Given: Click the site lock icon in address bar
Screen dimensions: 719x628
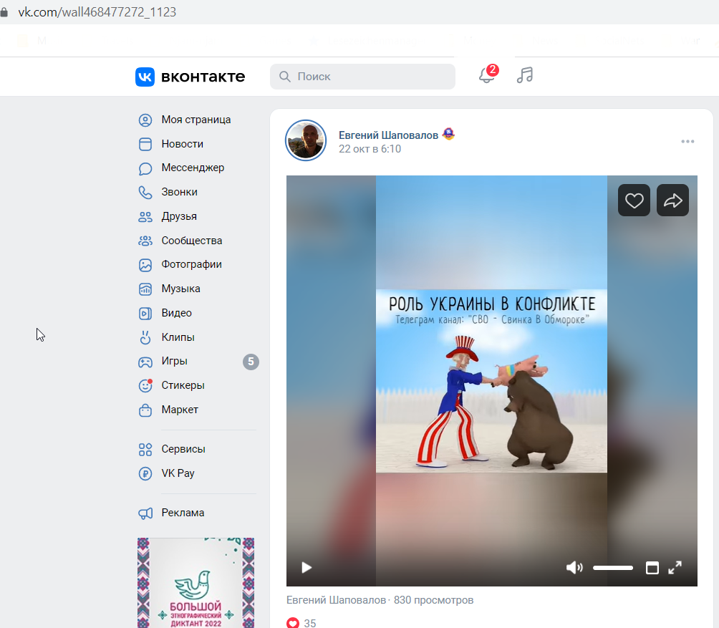Looking at the screenshot, I should [4, 12].
